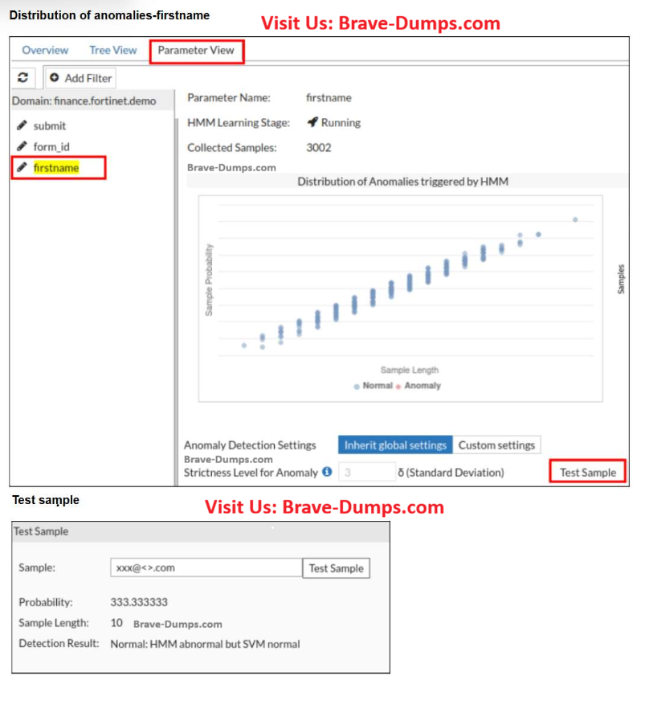This screenshot has width=645, height=705.
Task: Click the refresh icon above the domain list
Action: [x=23, y=78]
